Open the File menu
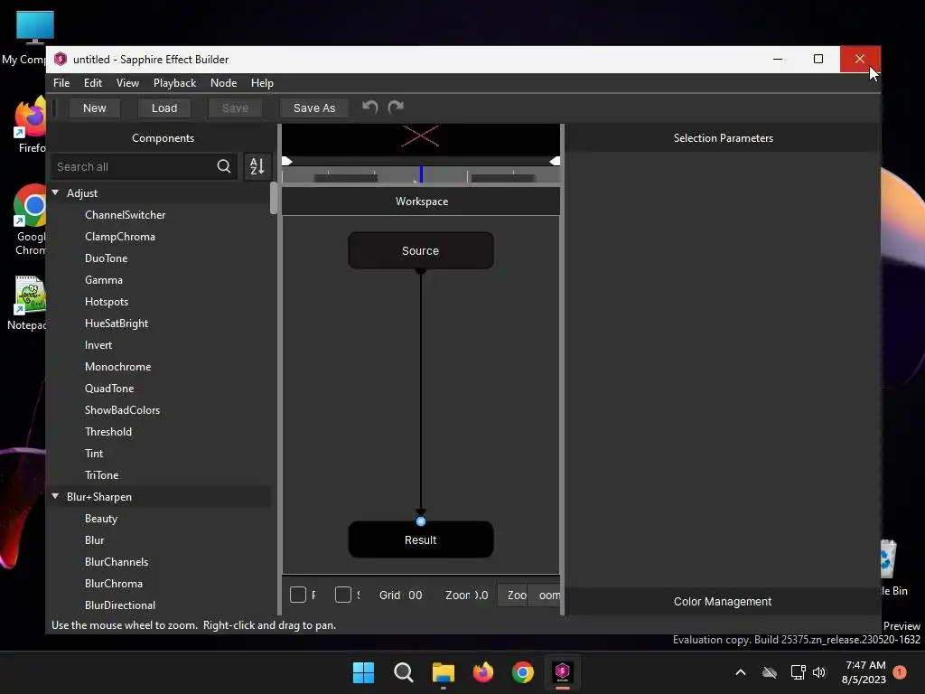Screen dimensions: 925x694 coord(61,83)
